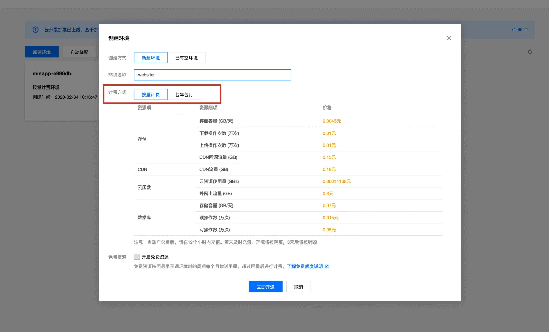
Task: Click the 存储 resource item label
Action: tap(142, 139)
